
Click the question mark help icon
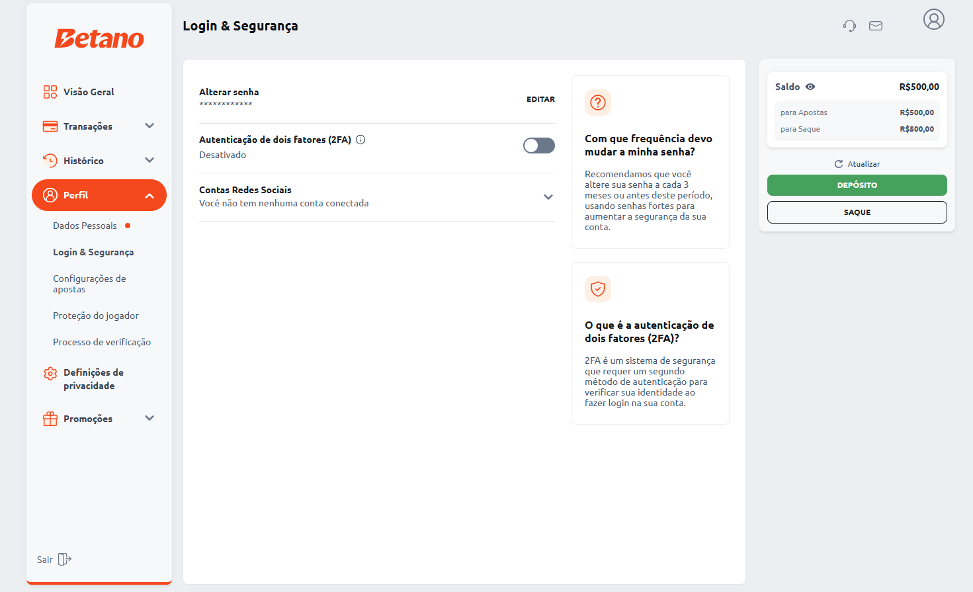pos(597,103)
